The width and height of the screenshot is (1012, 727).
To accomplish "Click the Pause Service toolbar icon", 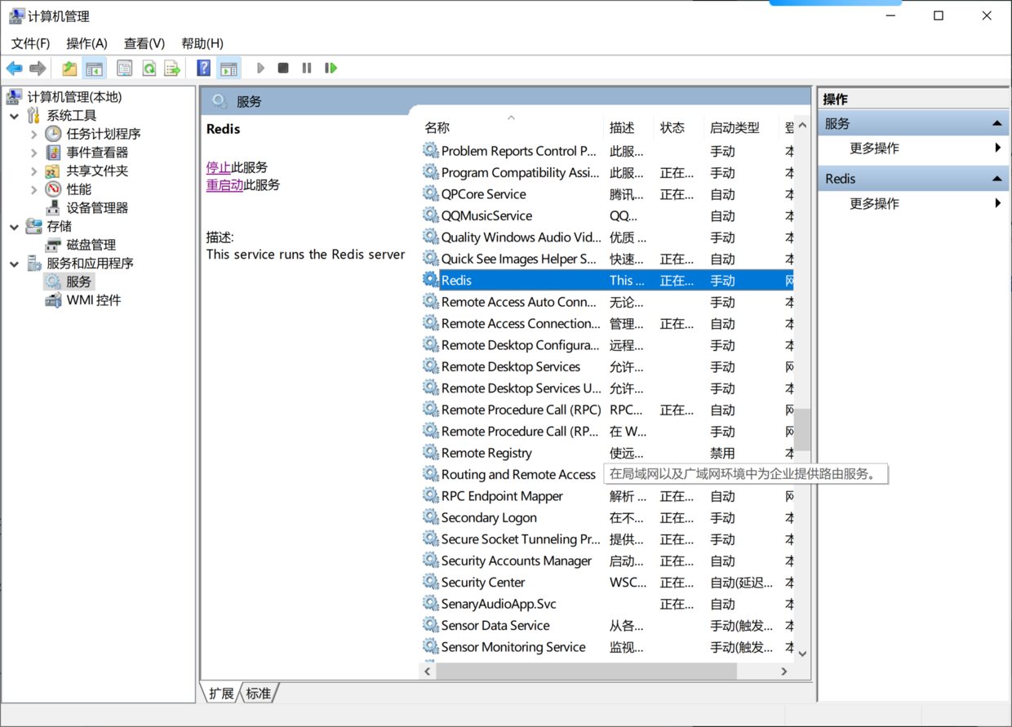I will pyautogui.click(x=307, y=69).
